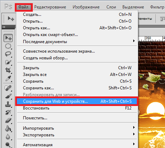Screen dimensions: 165x148
Task: Select the Elliptical Marquee tool
Action: point(8,46)
